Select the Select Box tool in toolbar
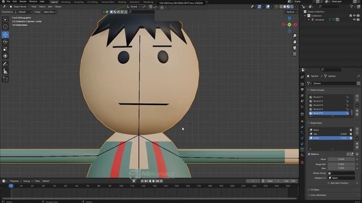The image size is (362, 203). coord(5,20)
